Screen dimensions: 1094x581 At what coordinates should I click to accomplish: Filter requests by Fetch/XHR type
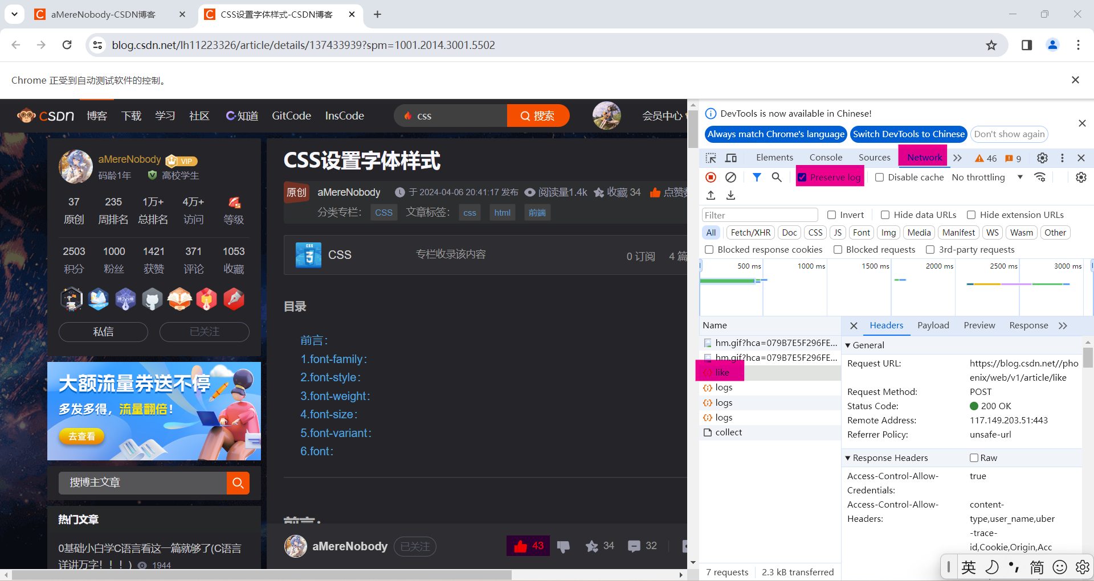[x=750, y=233]
